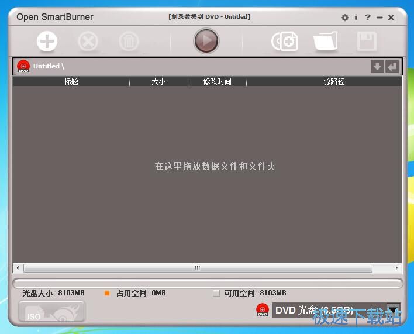Open the DVD 光盘 disc type dropdown

336,310
